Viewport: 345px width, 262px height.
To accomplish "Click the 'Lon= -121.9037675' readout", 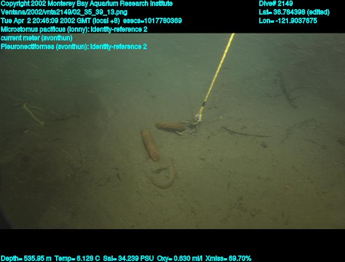I will 288,21.
